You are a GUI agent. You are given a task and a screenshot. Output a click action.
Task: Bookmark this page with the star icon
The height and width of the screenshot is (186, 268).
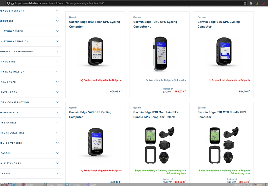click(245, 3)
